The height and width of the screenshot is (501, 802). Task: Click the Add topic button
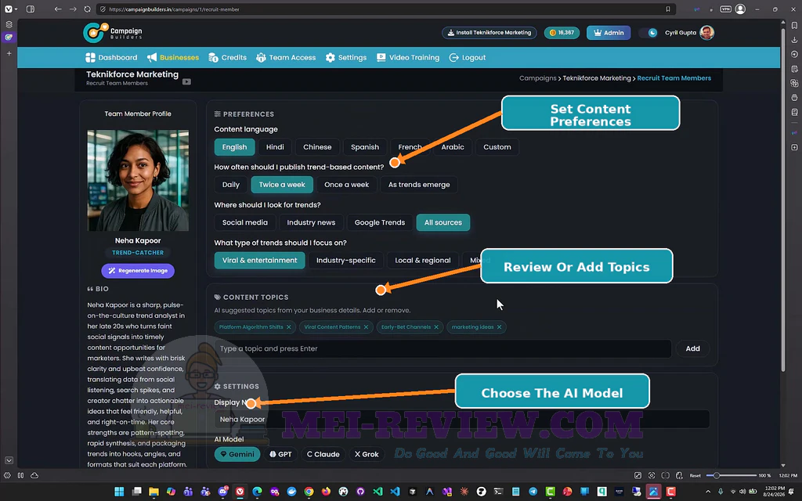[692, 348]
